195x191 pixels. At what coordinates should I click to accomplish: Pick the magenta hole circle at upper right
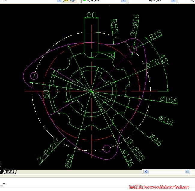click(133, 49)
